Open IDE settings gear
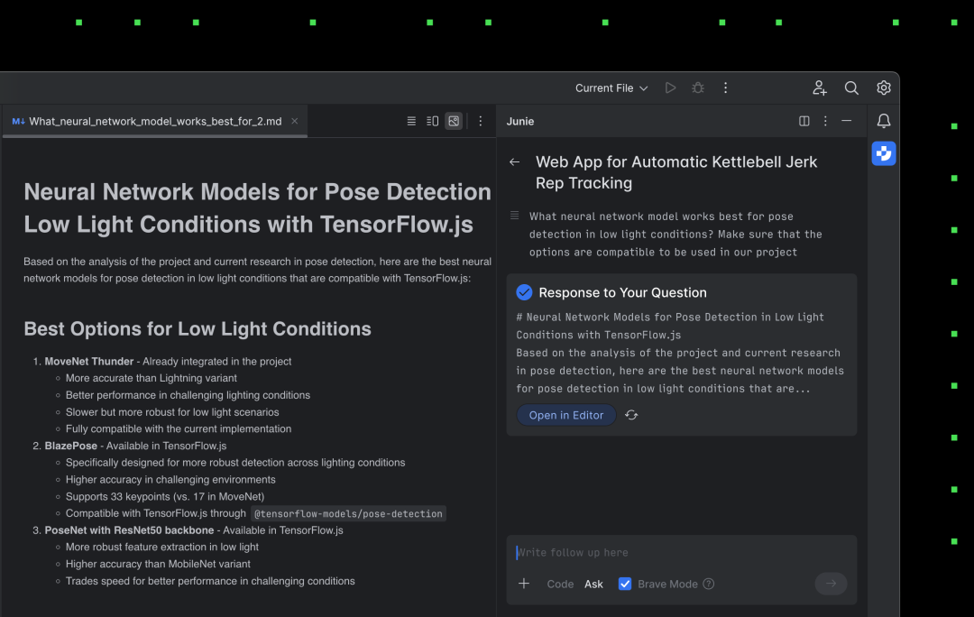The height and width of the screenshot is (617, 974). (x=884, y=88)
